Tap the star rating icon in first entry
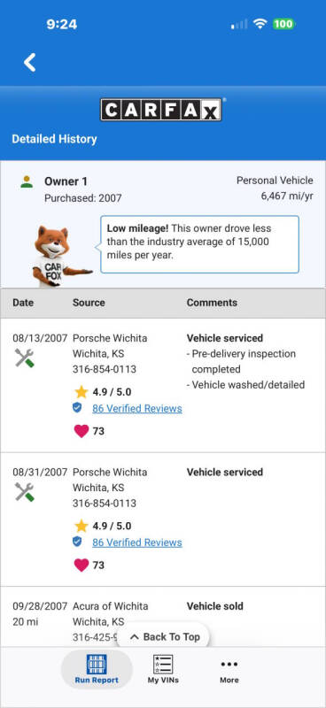This screenshot has width=326, height=708. pyautogui.click(x=81, y=391)
